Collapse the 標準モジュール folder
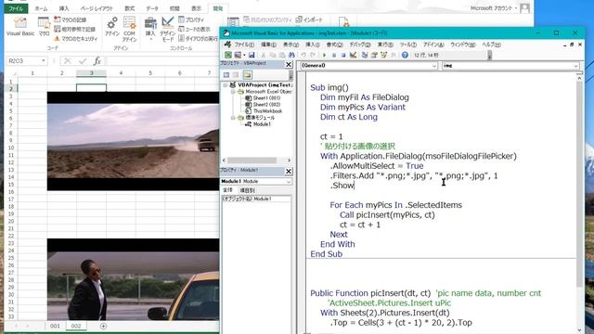This screenshot has height=334, width=594. coord(233,118)
